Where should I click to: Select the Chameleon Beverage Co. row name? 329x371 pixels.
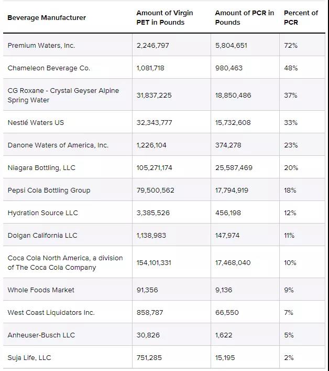[49, 68]
